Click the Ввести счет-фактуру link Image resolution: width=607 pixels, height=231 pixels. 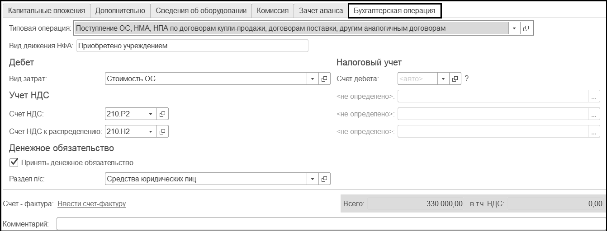[91, 204]
